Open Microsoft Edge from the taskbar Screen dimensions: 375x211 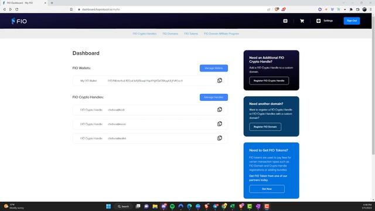(189, 206)
